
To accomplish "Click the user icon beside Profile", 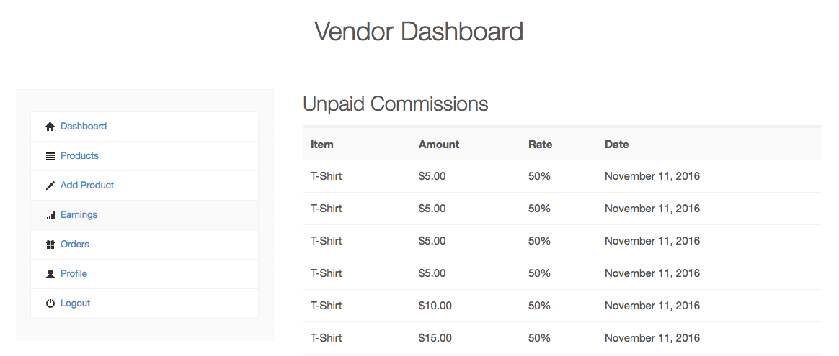I will [x=50, y=274].
